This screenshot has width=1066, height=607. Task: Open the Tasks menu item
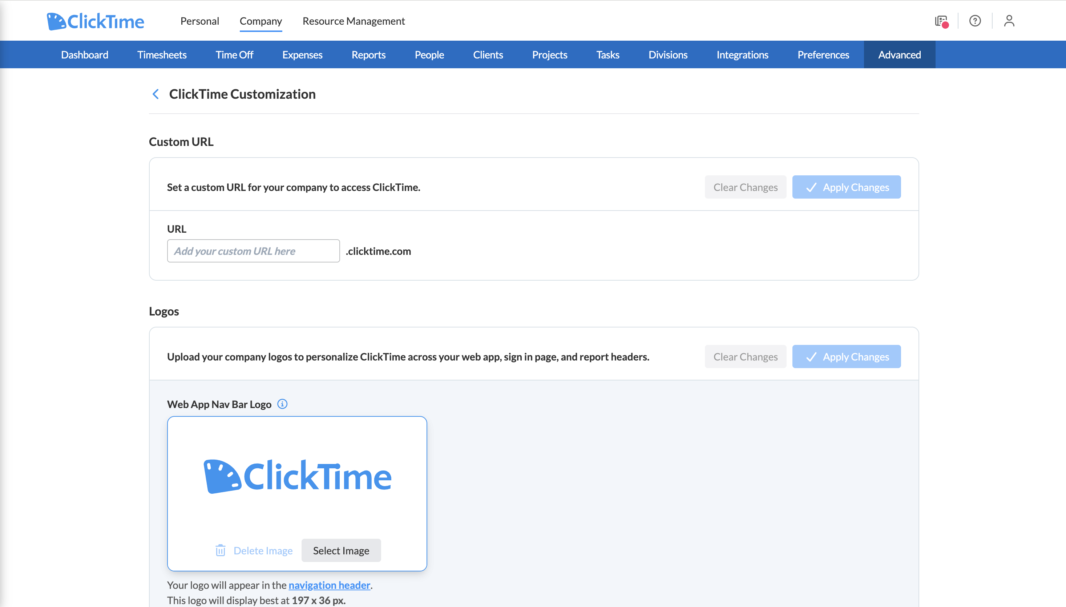tap(607, 54)
